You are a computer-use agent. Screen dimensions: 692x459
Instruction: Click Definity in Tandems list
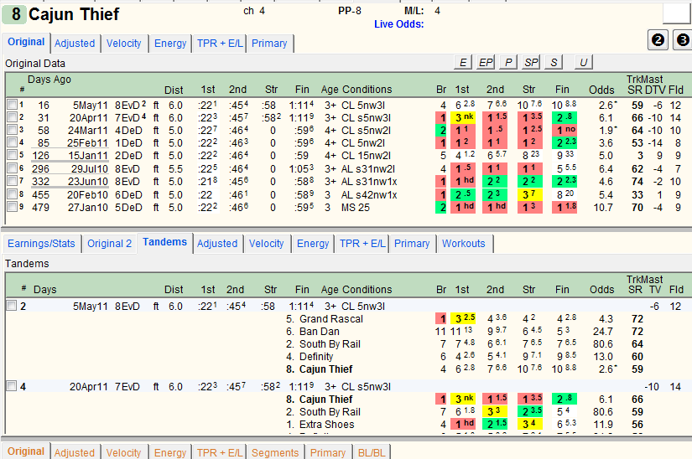[x=316, y=356]
